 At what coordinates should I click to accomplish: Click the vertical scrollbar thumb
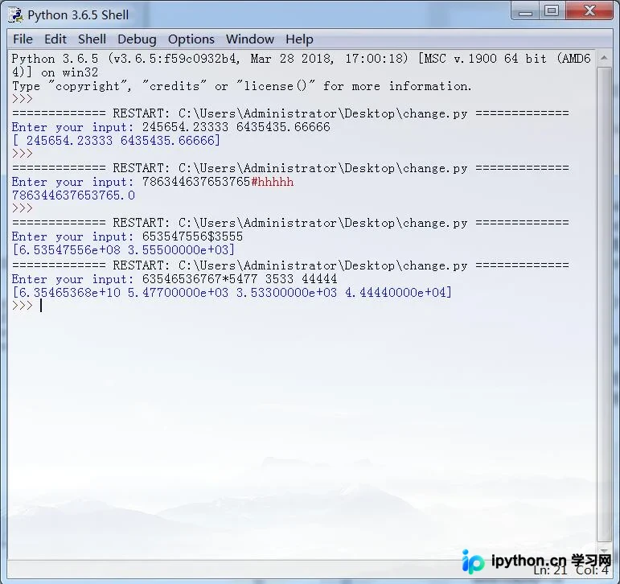tap(604, 304)
